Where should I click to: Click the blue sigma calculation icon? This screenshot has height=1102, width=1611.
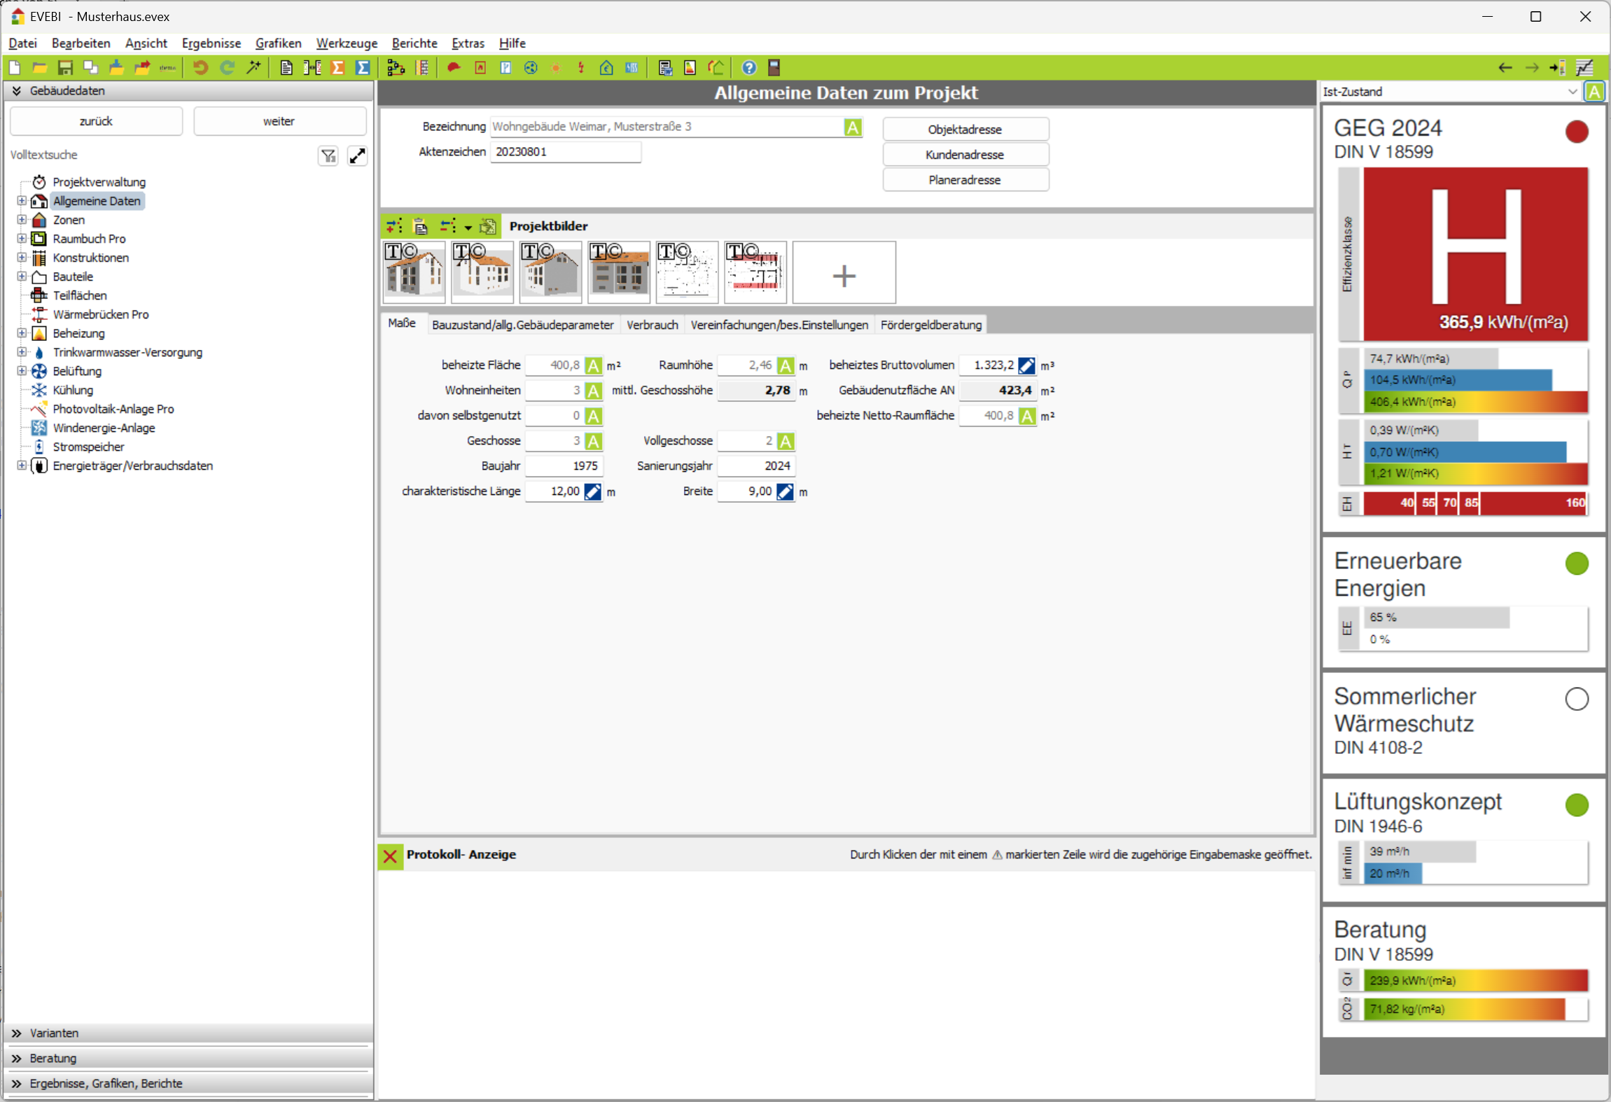(x=363, y=67)
